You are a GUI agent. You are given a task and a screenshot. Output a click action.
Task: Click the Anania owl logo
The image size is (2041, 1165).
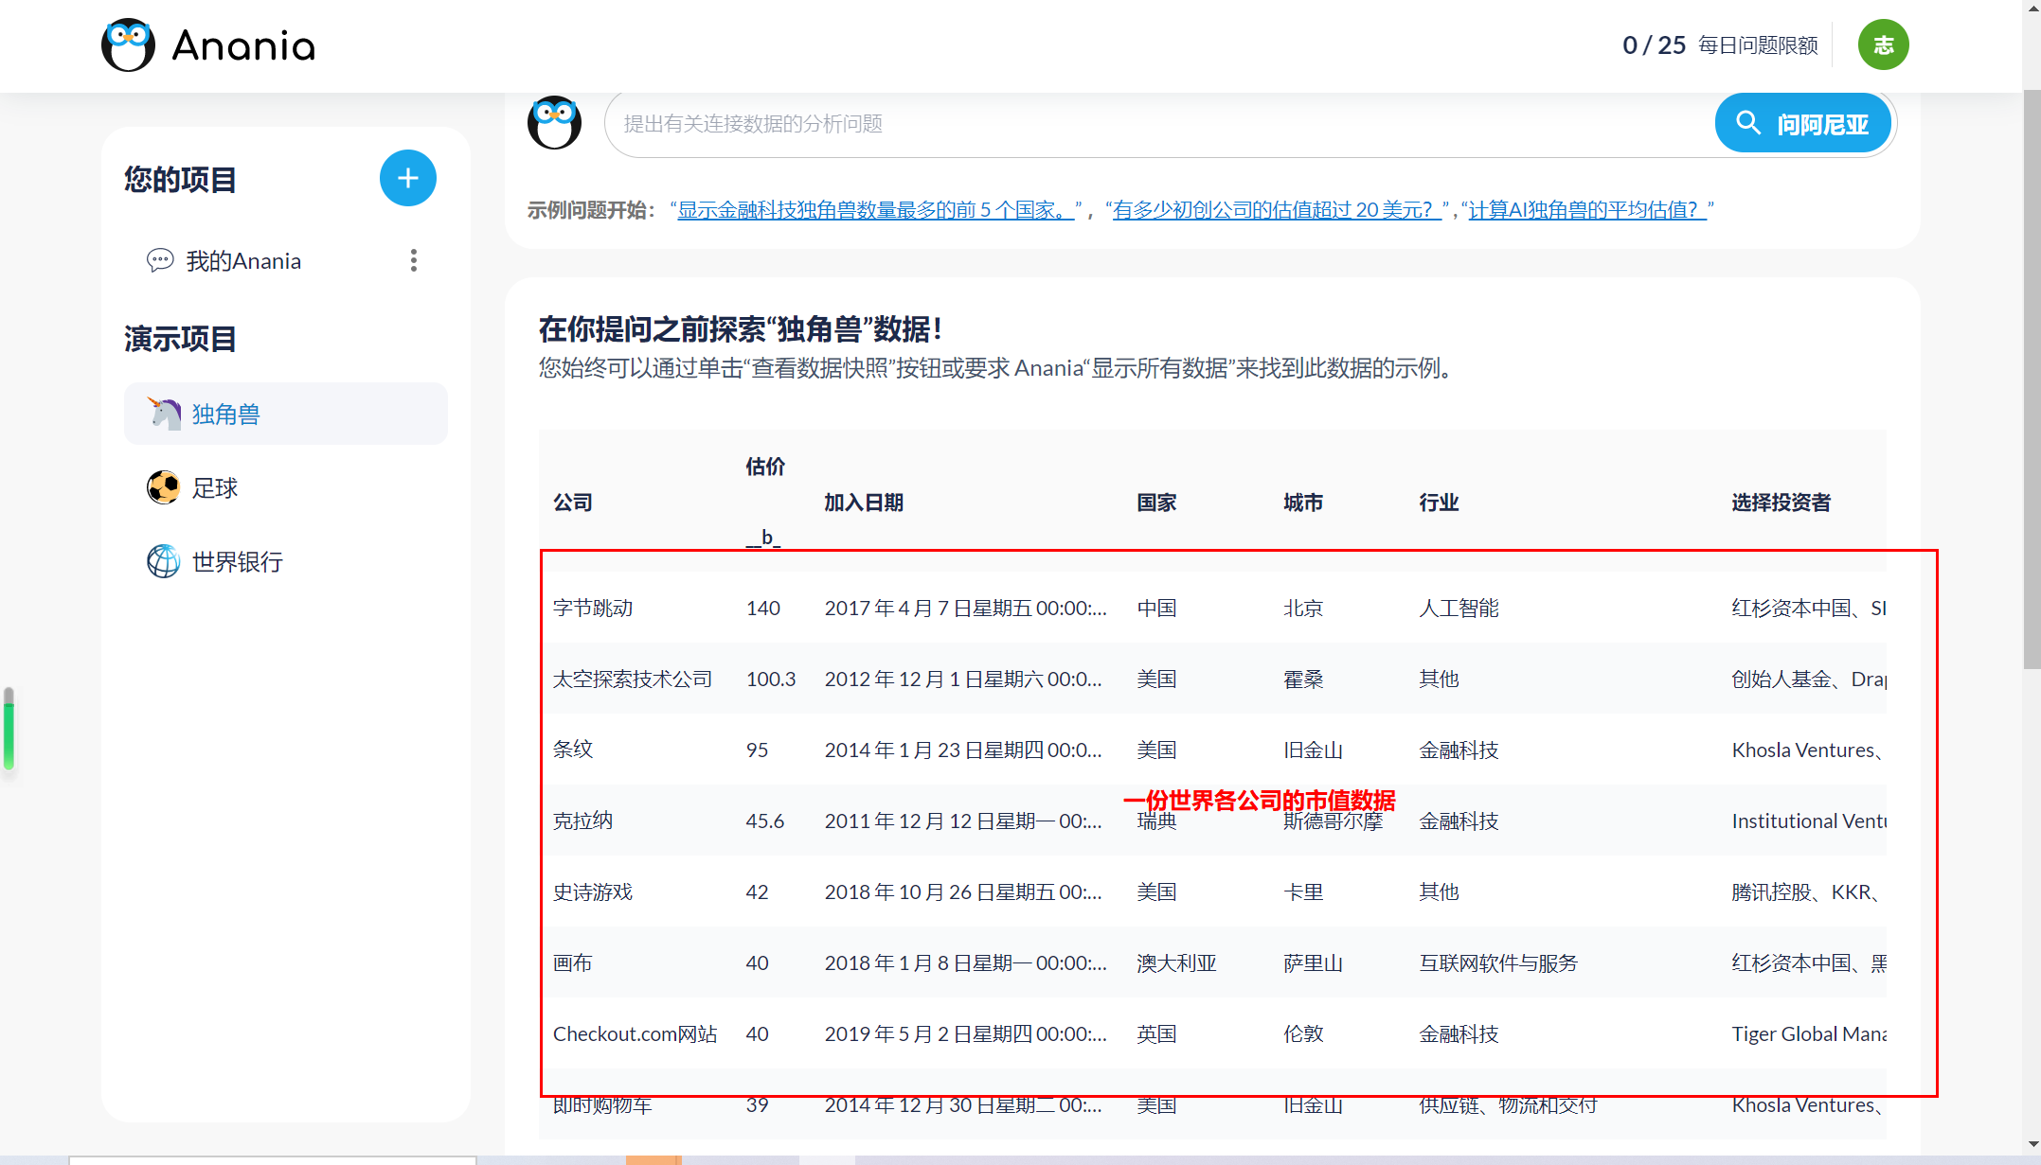coord(128,45)
